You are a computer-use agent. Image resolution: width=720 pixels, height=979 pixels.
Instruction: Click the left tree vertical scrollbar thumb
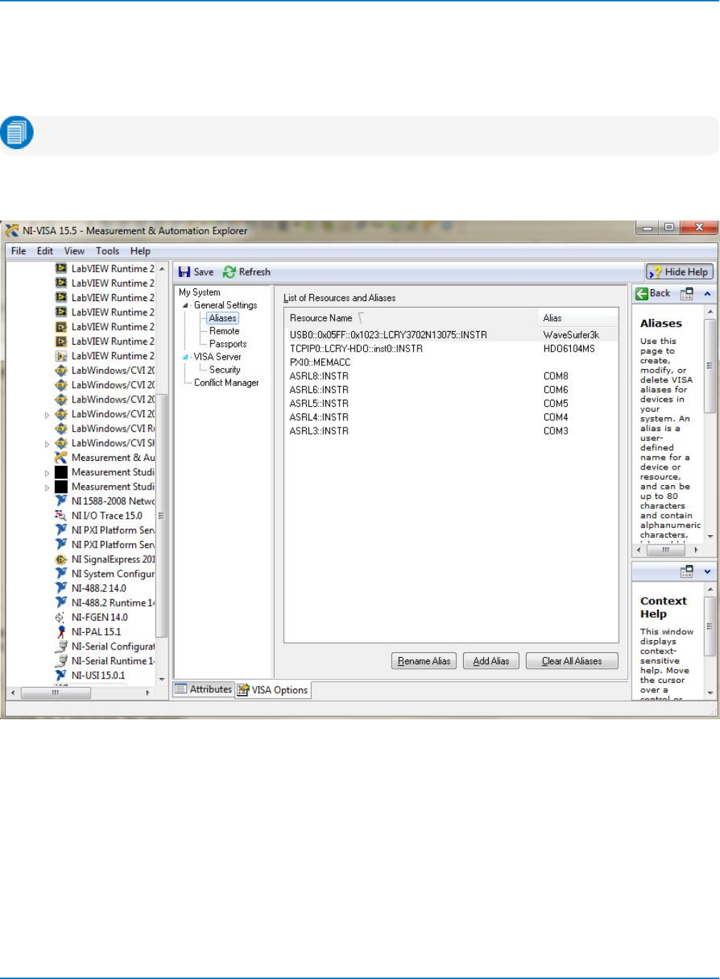[162, 515]
